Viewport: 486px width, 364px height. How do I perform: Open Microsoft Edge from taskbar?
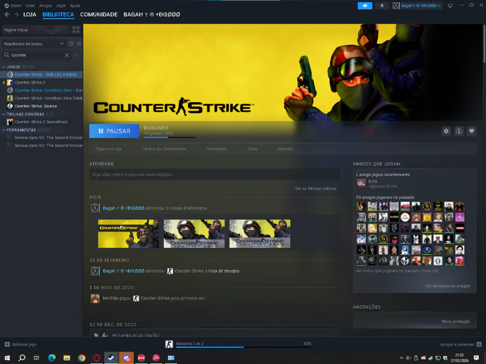(x=52, y=358)
